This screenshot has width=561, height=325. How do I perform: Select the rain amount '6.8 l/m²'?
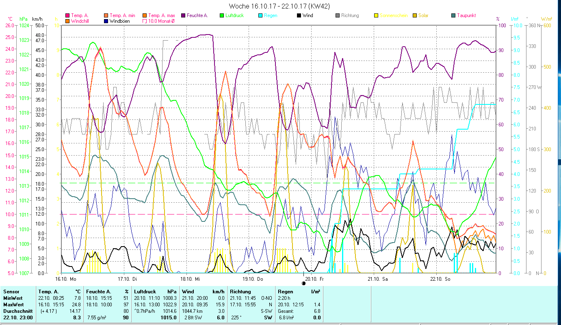(286, 318)
